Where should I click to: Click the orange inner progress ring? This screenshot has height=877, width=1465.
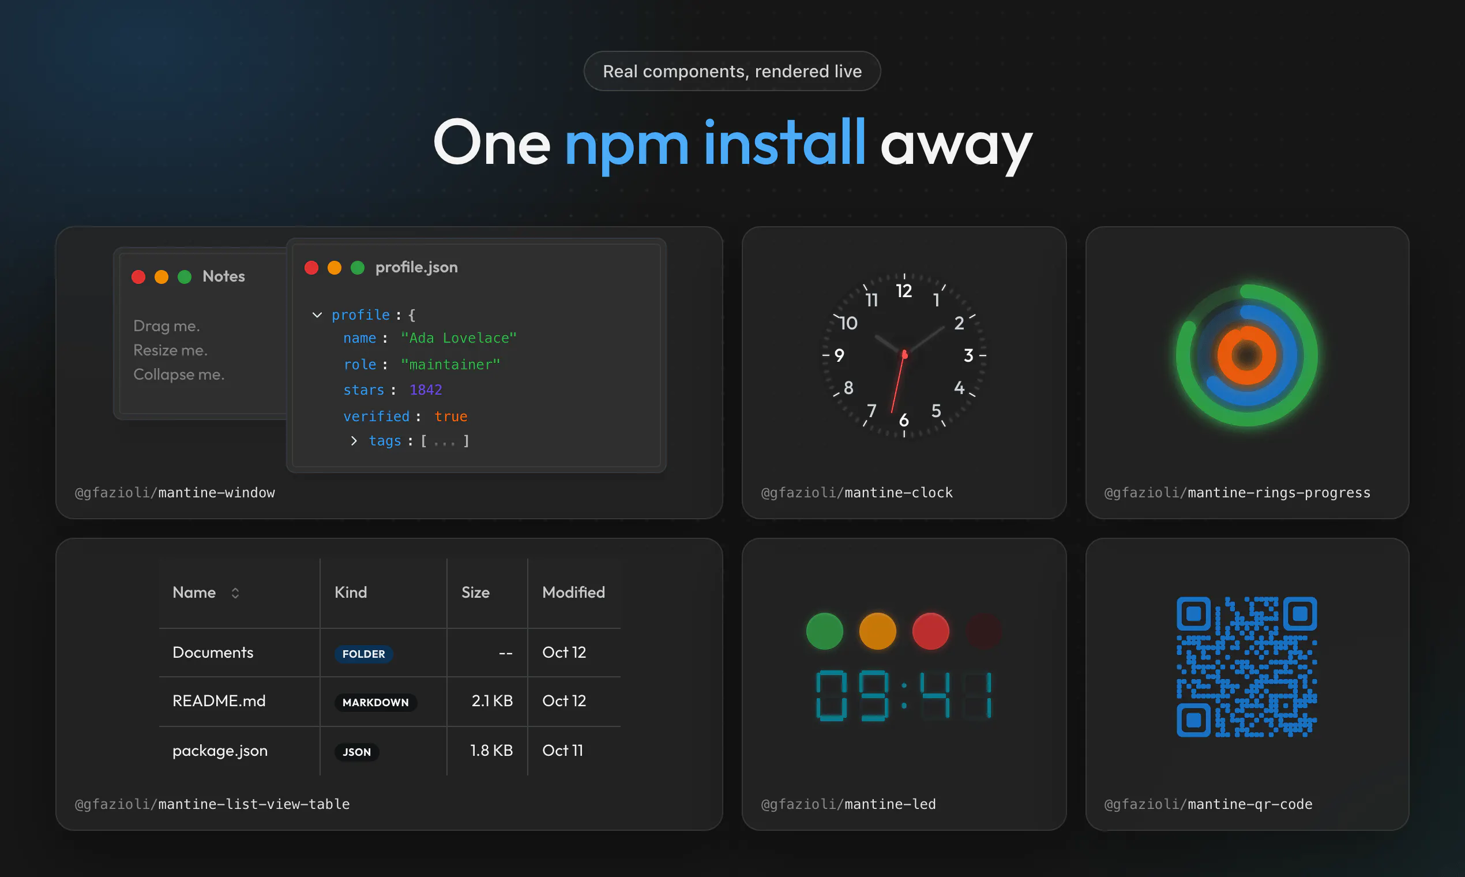[x=1246, y=355]
